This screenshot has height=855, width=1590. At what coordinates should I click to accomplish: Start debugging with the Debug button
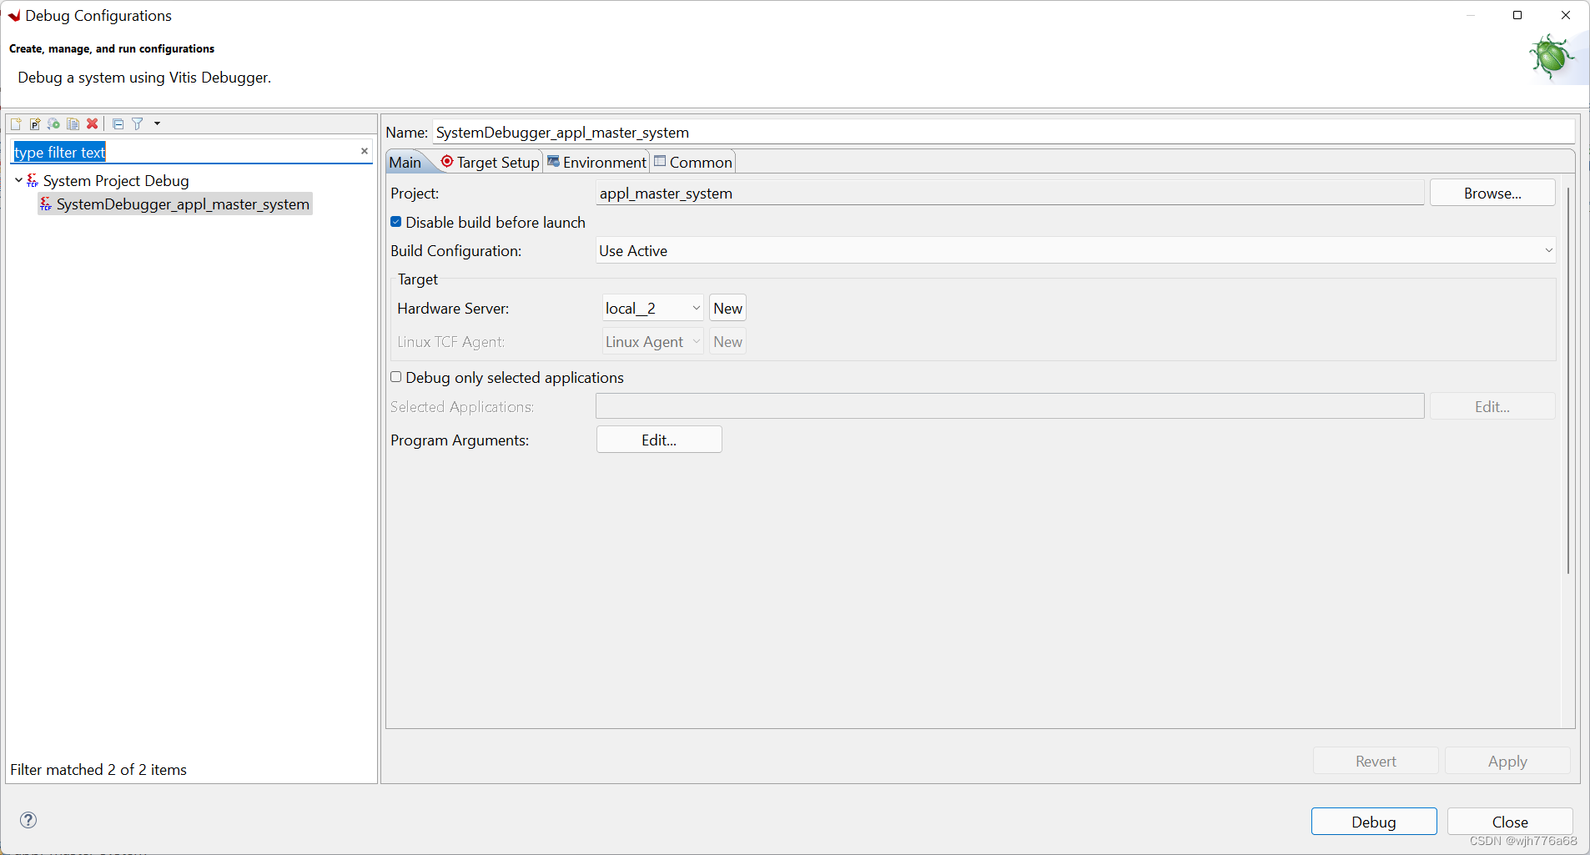pyautogui.click(x=1374, y=822)
